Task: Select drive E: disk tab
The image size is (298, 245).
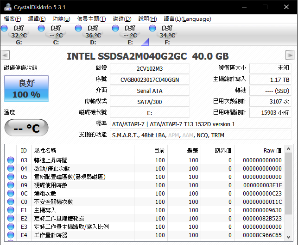Action: click(130, 35)
